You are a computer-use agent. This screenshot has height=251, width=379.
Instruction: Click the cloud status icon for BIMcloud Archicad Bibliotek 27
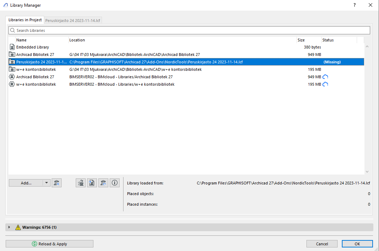[325, 77]
